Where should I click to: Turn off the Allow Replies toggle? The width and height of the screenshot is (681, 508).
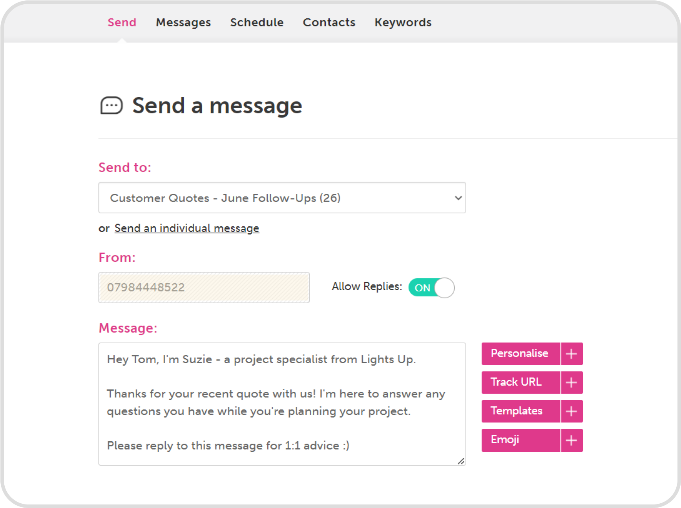431,288
